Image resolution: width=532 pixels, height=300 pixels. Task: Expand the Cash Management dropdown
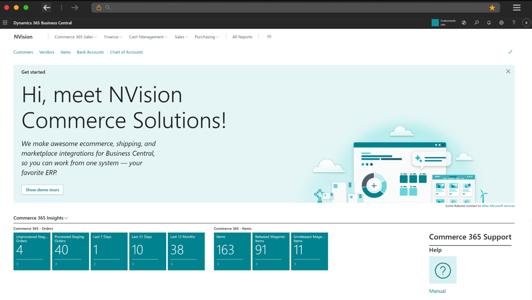pos(148,37)
